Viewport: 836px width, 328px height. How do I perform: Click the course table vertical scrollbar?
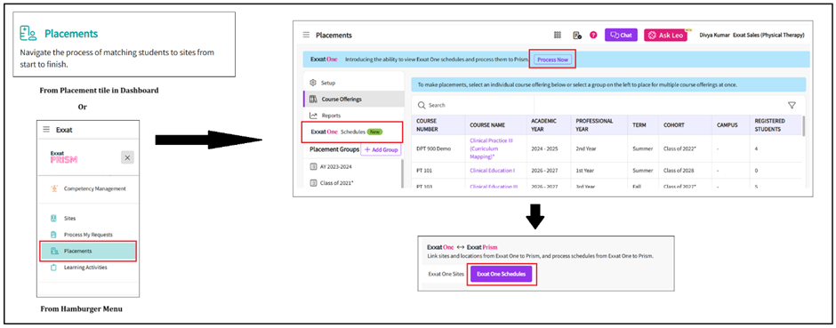pyautogui.click(x=803, y=126)
